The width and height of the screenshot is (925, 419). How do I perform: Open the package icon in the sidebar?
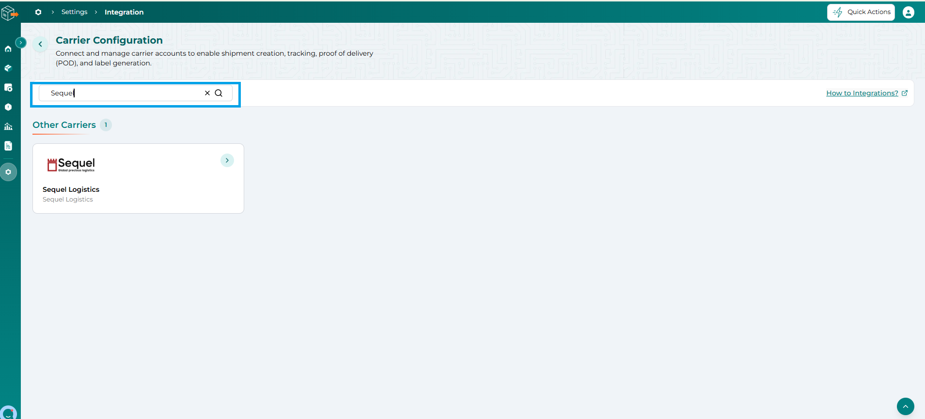8,68
